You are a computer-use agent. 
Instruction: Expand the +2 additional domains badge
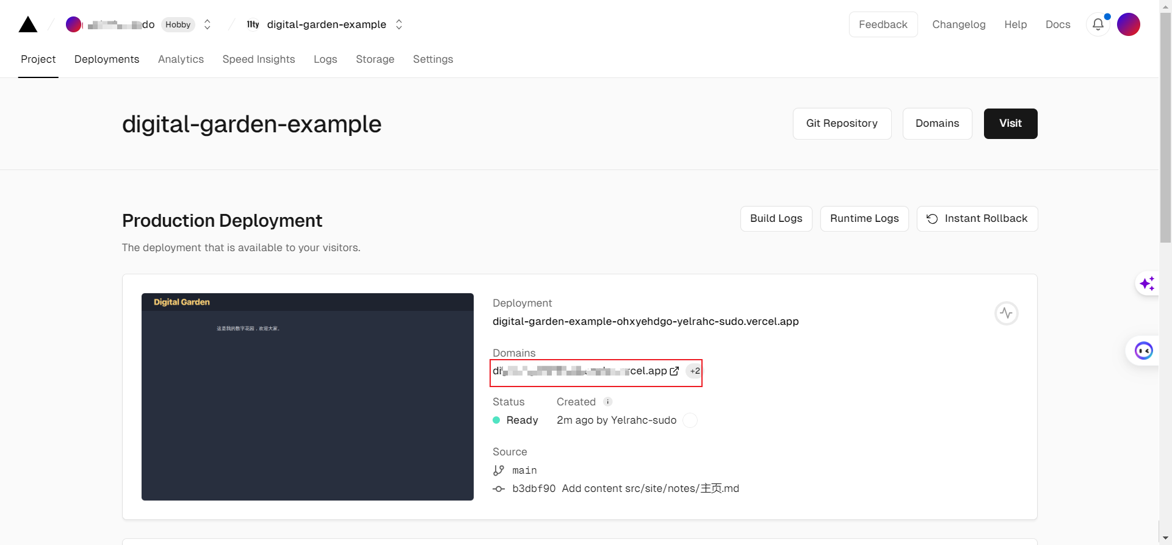[695, 371]
